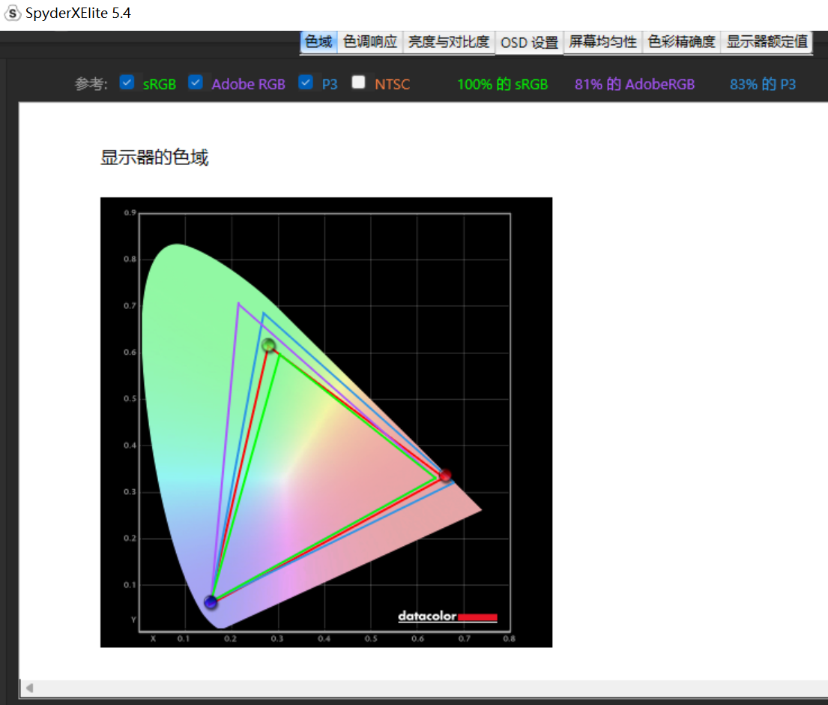Viewport: 828px width, 705px height.
Task: Go to the 屏幕均匀性 tab
Action: [602, 42]
